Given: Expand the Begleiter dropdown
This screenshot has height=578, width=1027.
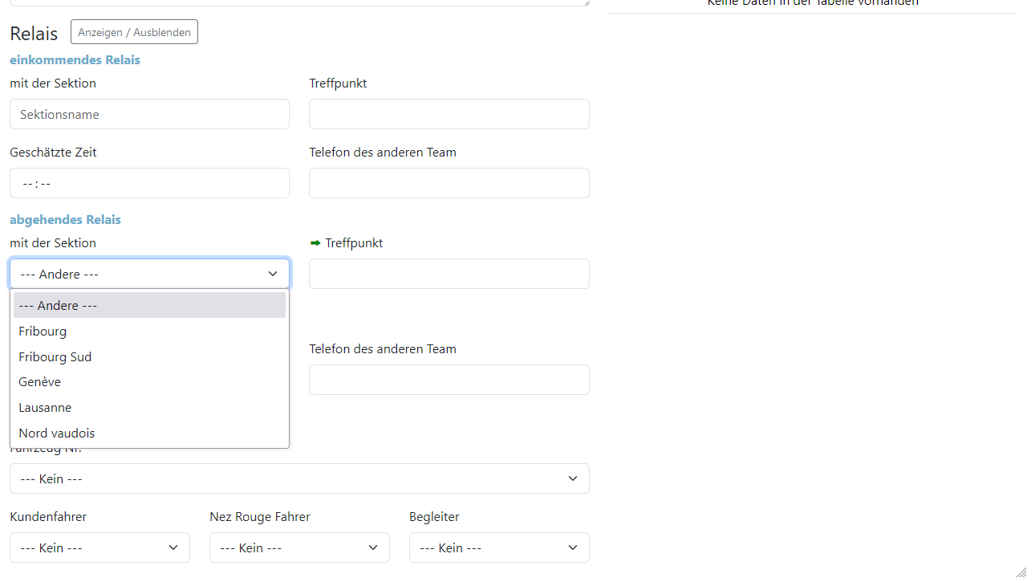Looking at the screenshot, I should pos(499,547).
